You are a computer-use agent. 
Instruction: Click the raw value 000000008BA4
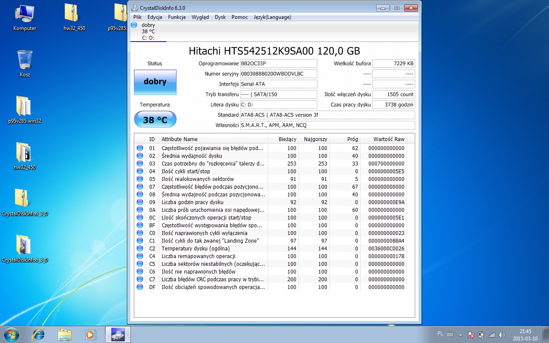click(386, 241)
